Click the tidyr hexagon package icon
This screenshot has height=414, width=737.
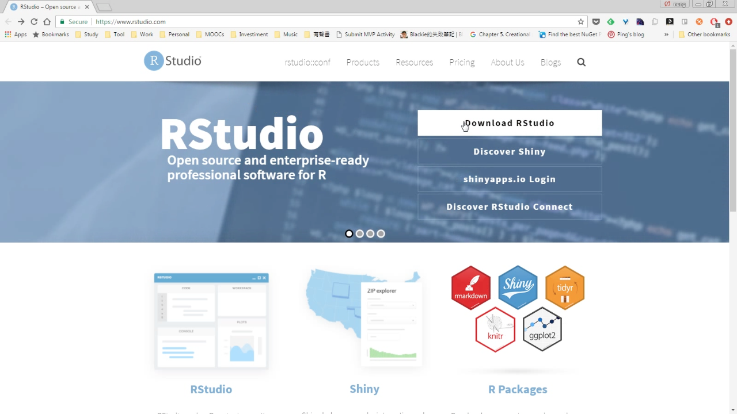point(565,287)
